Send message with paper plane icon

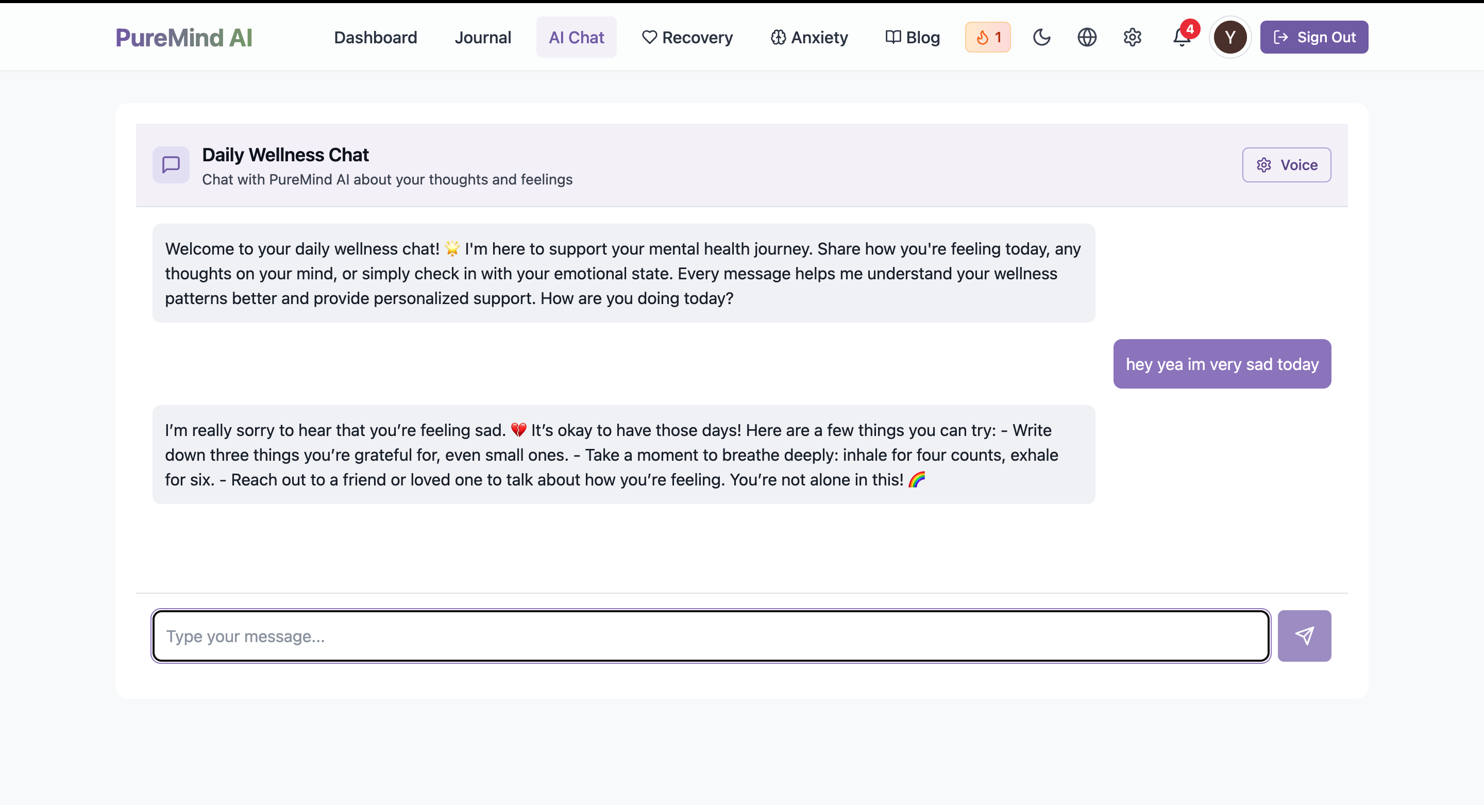(1304, 635)
